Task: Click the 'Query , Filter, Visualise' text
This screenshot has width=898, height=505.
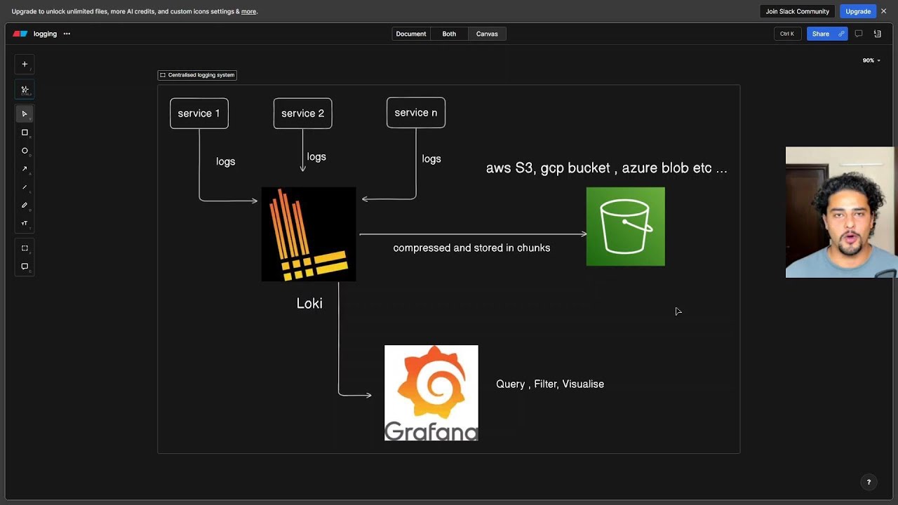Action: click(x=550, y=384)
